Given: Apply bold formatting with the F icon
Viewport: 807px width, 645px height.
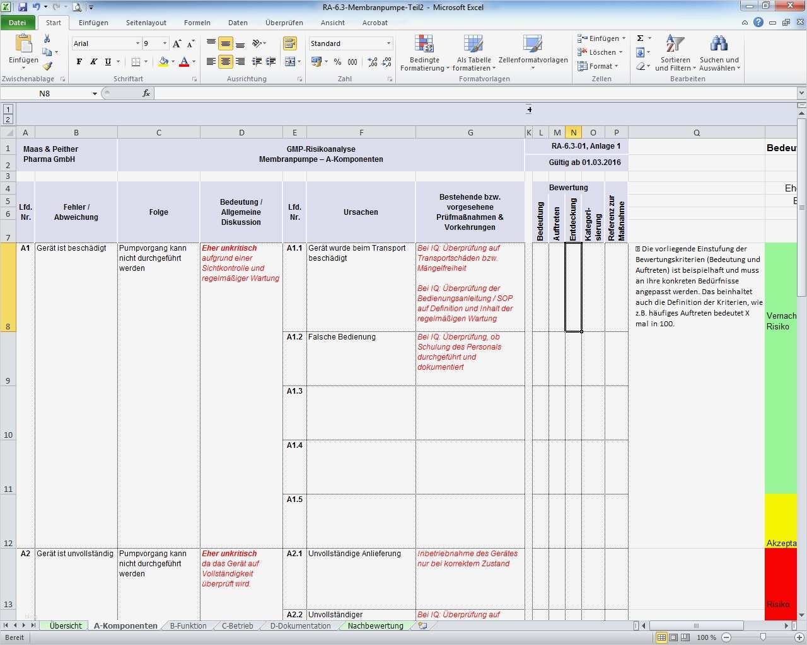Looking at the screenshot, I should coord(79,62).
